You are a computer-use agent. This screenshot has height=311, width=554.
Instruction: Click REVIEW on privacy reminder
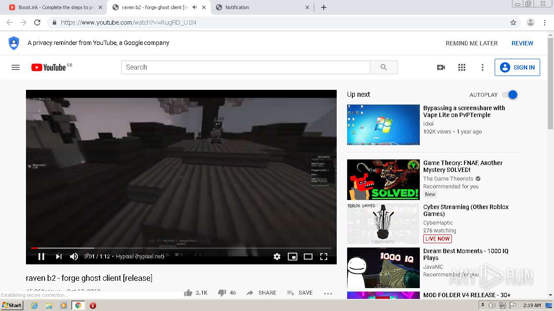click(x=522, y=43)
